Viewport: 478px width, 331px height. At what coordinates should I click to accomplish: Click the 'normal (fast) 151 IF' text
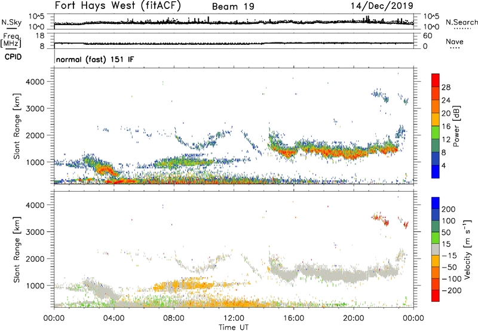coord(95,59)
